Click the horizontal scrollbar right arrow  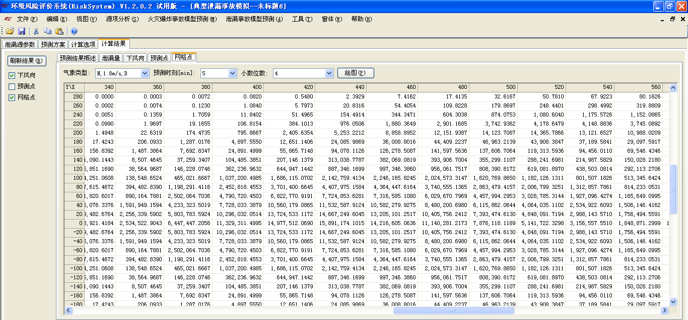[664, 310]
